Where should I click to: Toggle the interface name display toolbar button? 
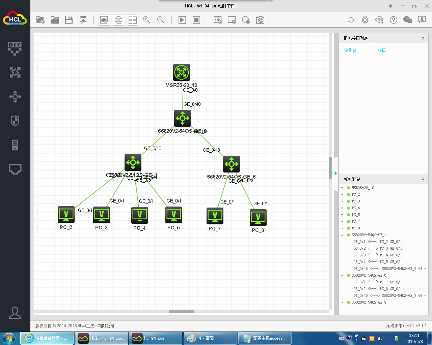click(104, 20)
